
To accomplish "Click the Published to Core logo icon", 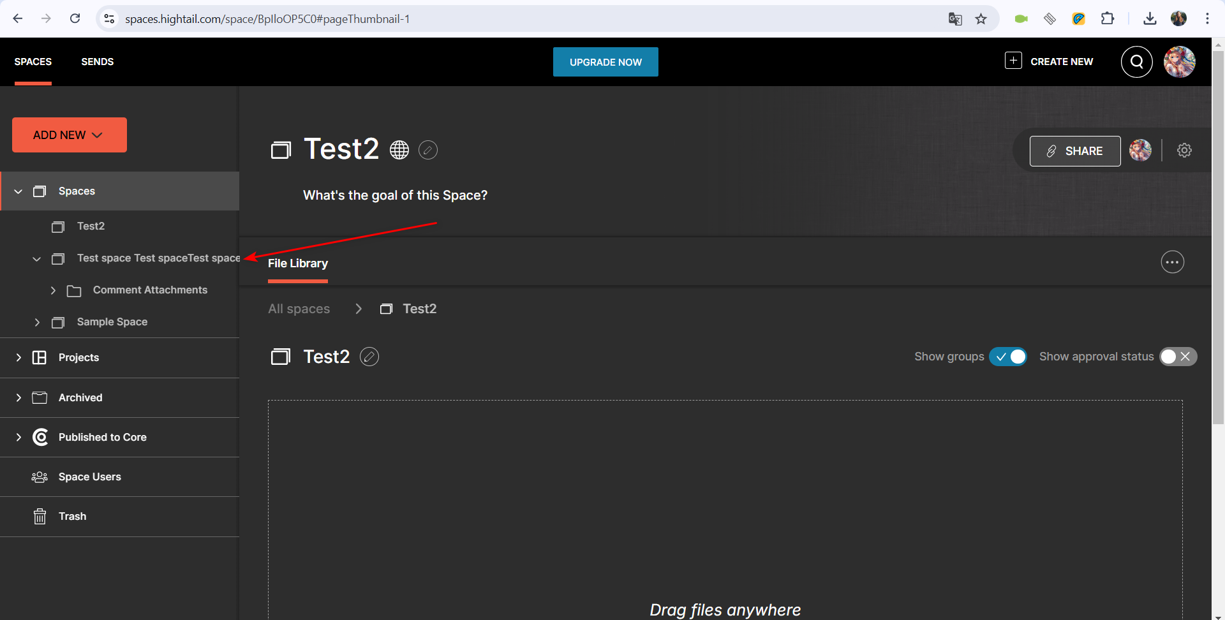I will 40,437.
